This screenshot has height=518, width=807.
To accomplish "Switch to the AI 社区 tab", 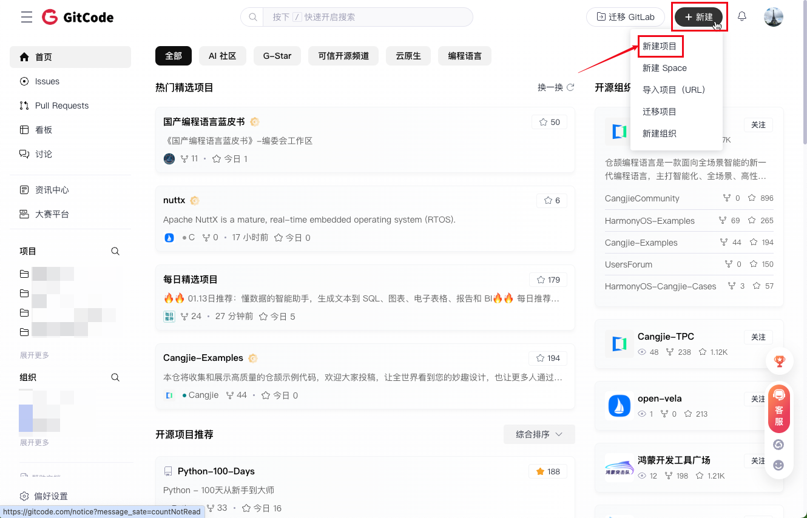I will 222,56.
